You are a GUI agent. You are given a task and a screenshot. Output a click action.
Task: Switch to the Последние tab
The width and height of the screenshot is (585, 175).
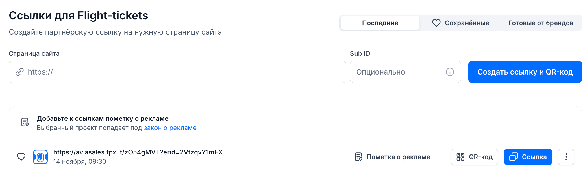[380, 23]
